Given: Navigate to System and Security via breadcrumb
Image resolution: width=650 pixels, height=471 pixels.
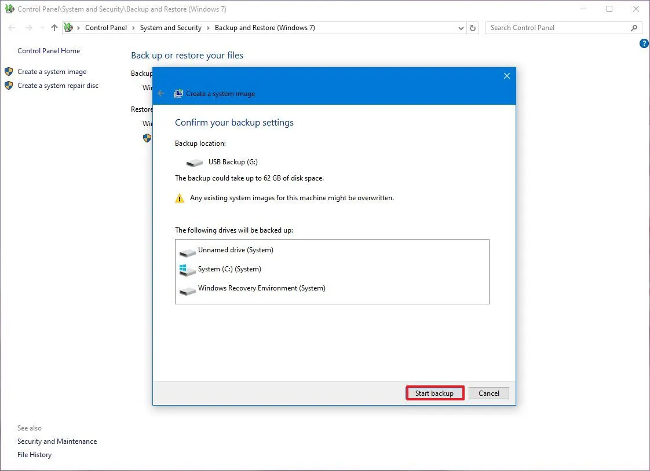Looking at the screenshot, I should coord(170,27).
